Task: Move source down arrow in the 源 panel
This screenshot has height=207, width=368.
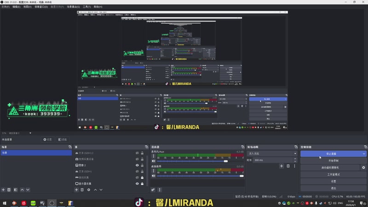Action: click(x=101, y=190)
